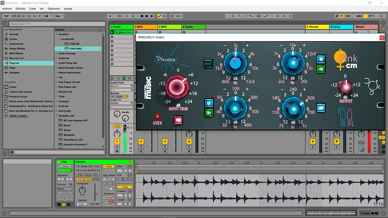Open the Ver menu
The height and width of the screenshot is (218, 388).
tap(42, 9)
